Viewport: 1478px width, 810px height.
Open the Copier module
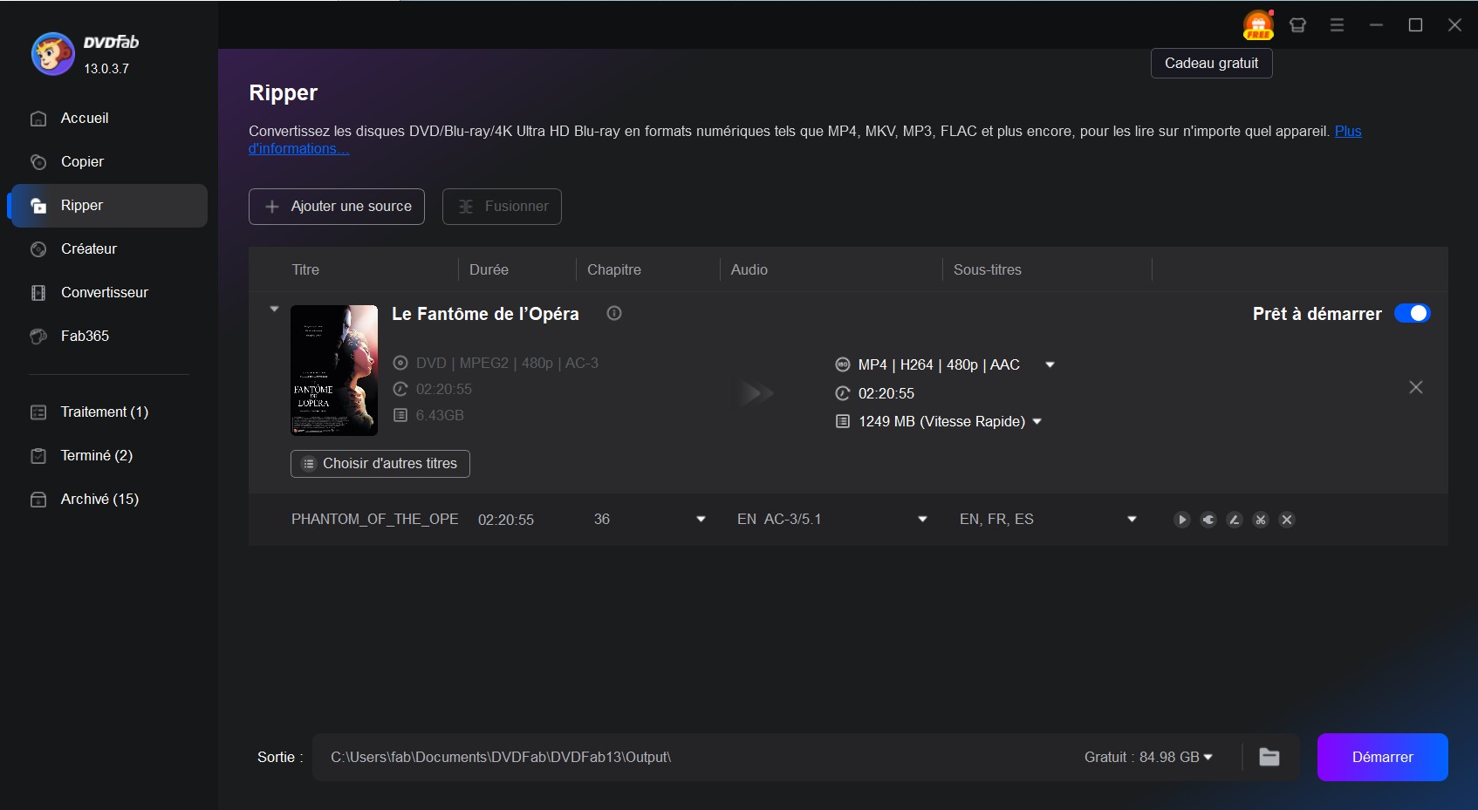click(x=109, y=161)
